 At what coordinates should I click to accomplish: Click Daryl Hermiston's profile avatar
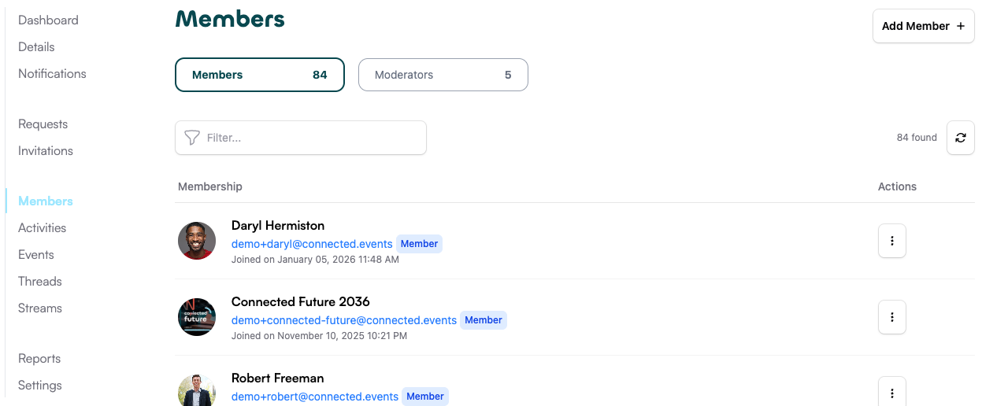click(x=197, y=241)
